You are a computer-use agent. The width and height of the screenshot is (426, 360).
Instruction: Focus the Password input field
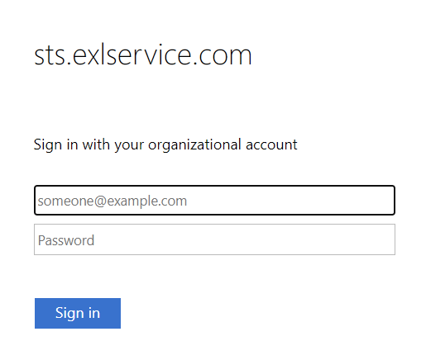click(x=214, y=239)
